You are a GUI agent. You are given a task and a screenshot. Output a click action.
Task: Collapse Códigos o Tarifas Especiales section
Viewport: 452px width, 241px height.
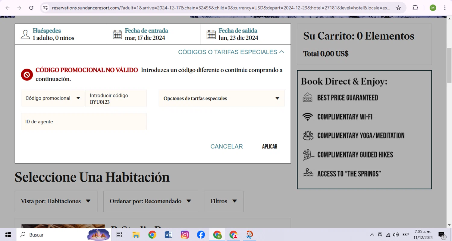pyautogui.click(x=231, y=52)
